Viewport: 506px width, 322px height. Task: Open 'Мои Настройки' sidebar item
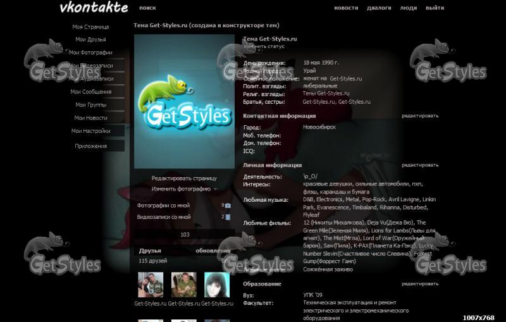pos(90,131)
